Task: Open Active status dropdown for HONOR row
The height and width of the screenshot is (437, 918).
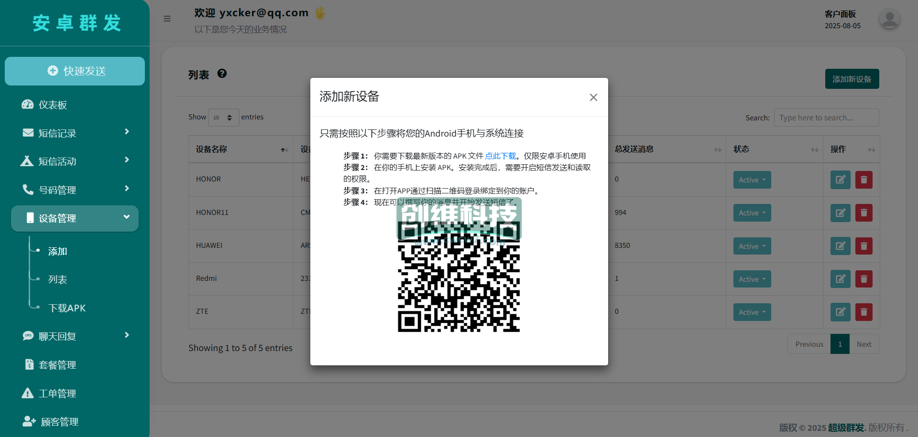Action: click(x=752, y=180)
